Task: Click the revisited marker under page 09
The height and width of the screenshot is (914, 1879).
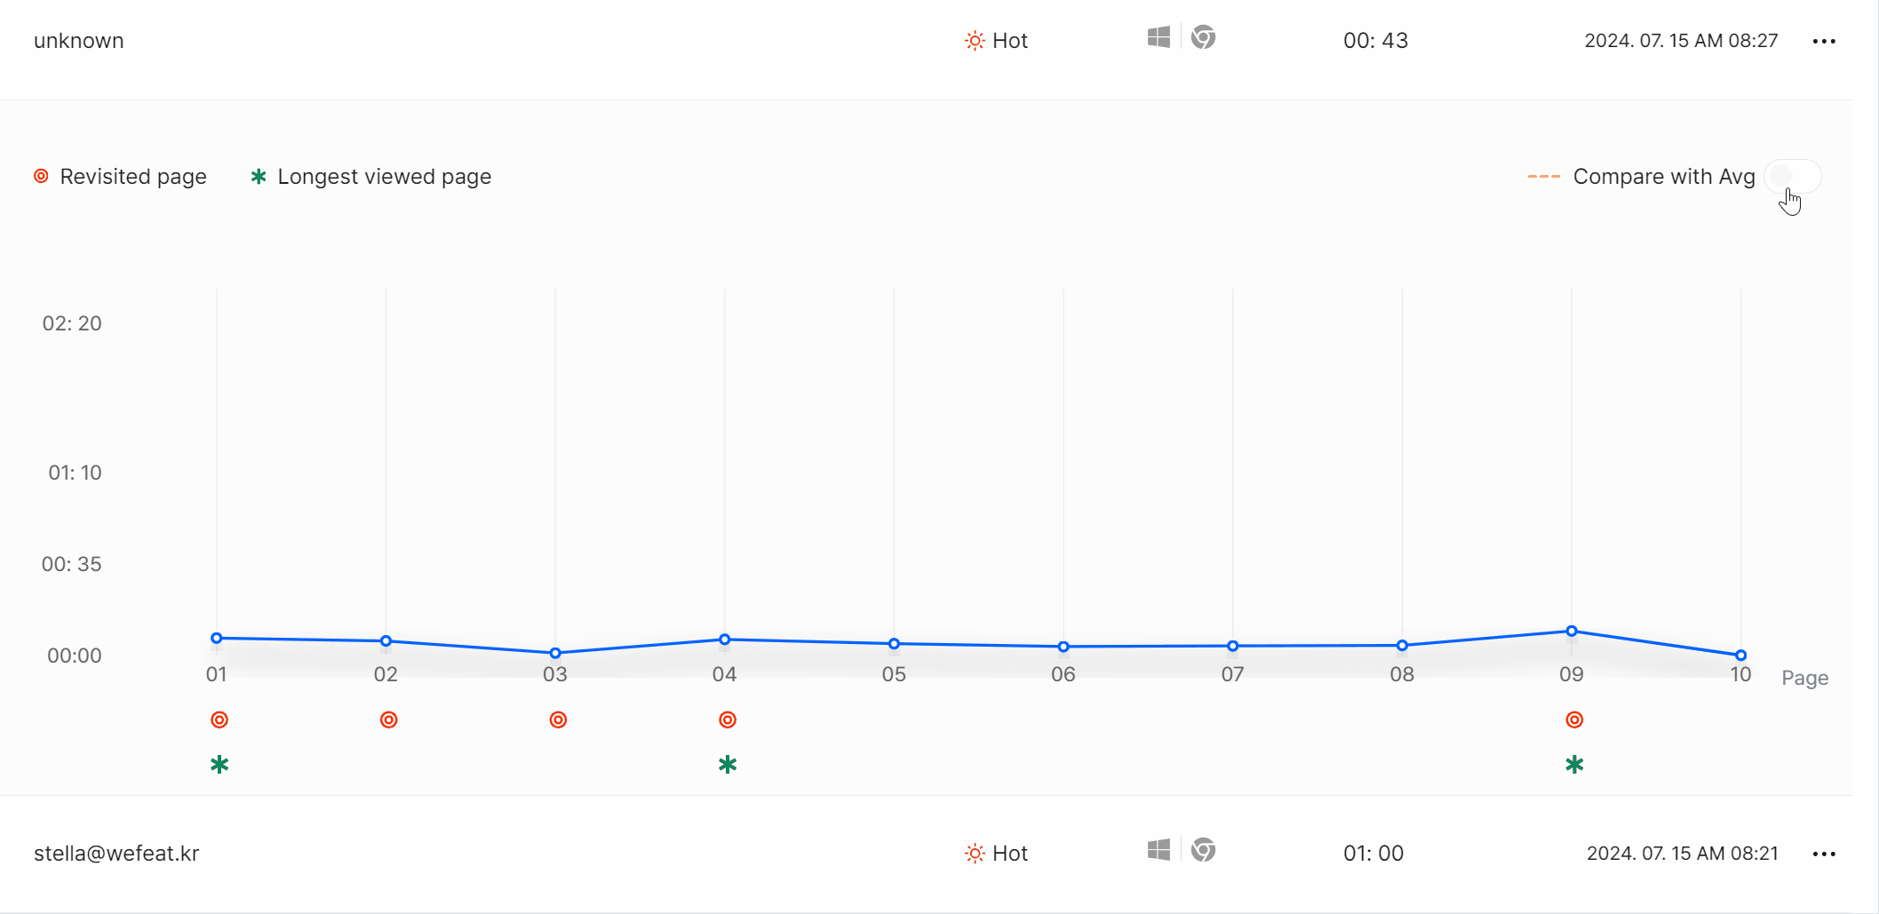Action: pyautogui.click(x=1574, y=719)
